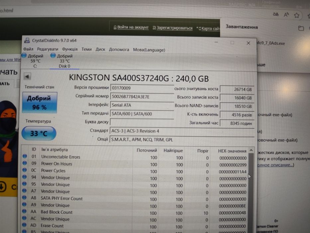This screenshot has height=233, width=310.
Task: Click the total hours value 8345 годин
Action: pos(237,123)
